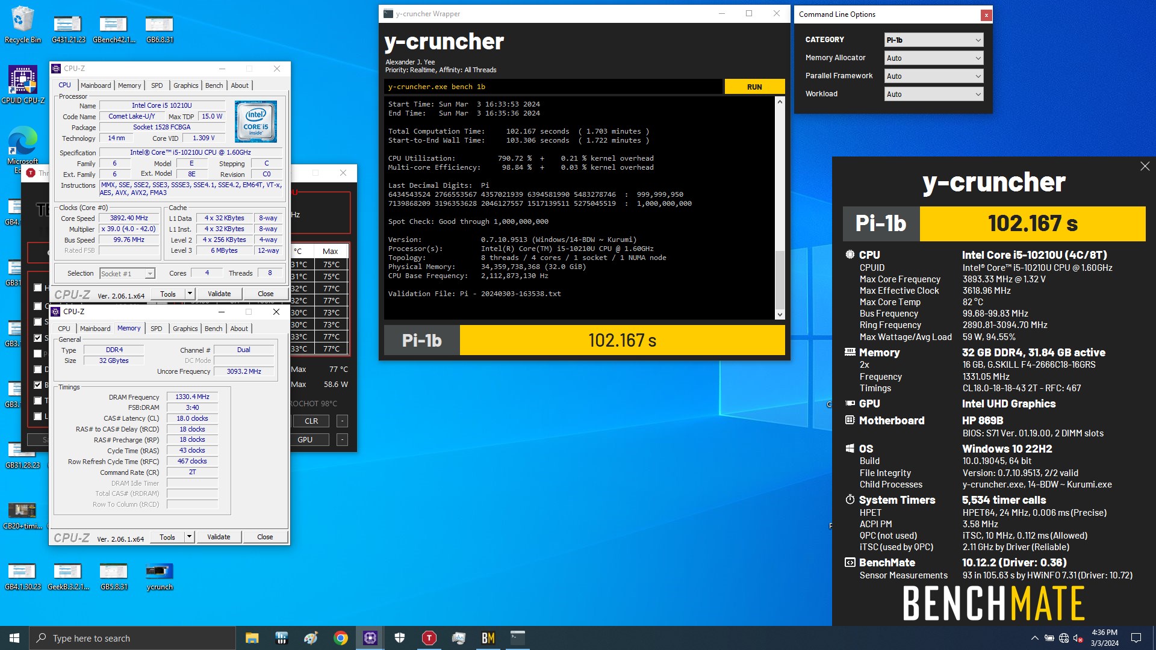Viewport: 1156px width, 650px height.
Task: Launch the ycrunch desktop shortcut
Action: [x=160, y=575]
